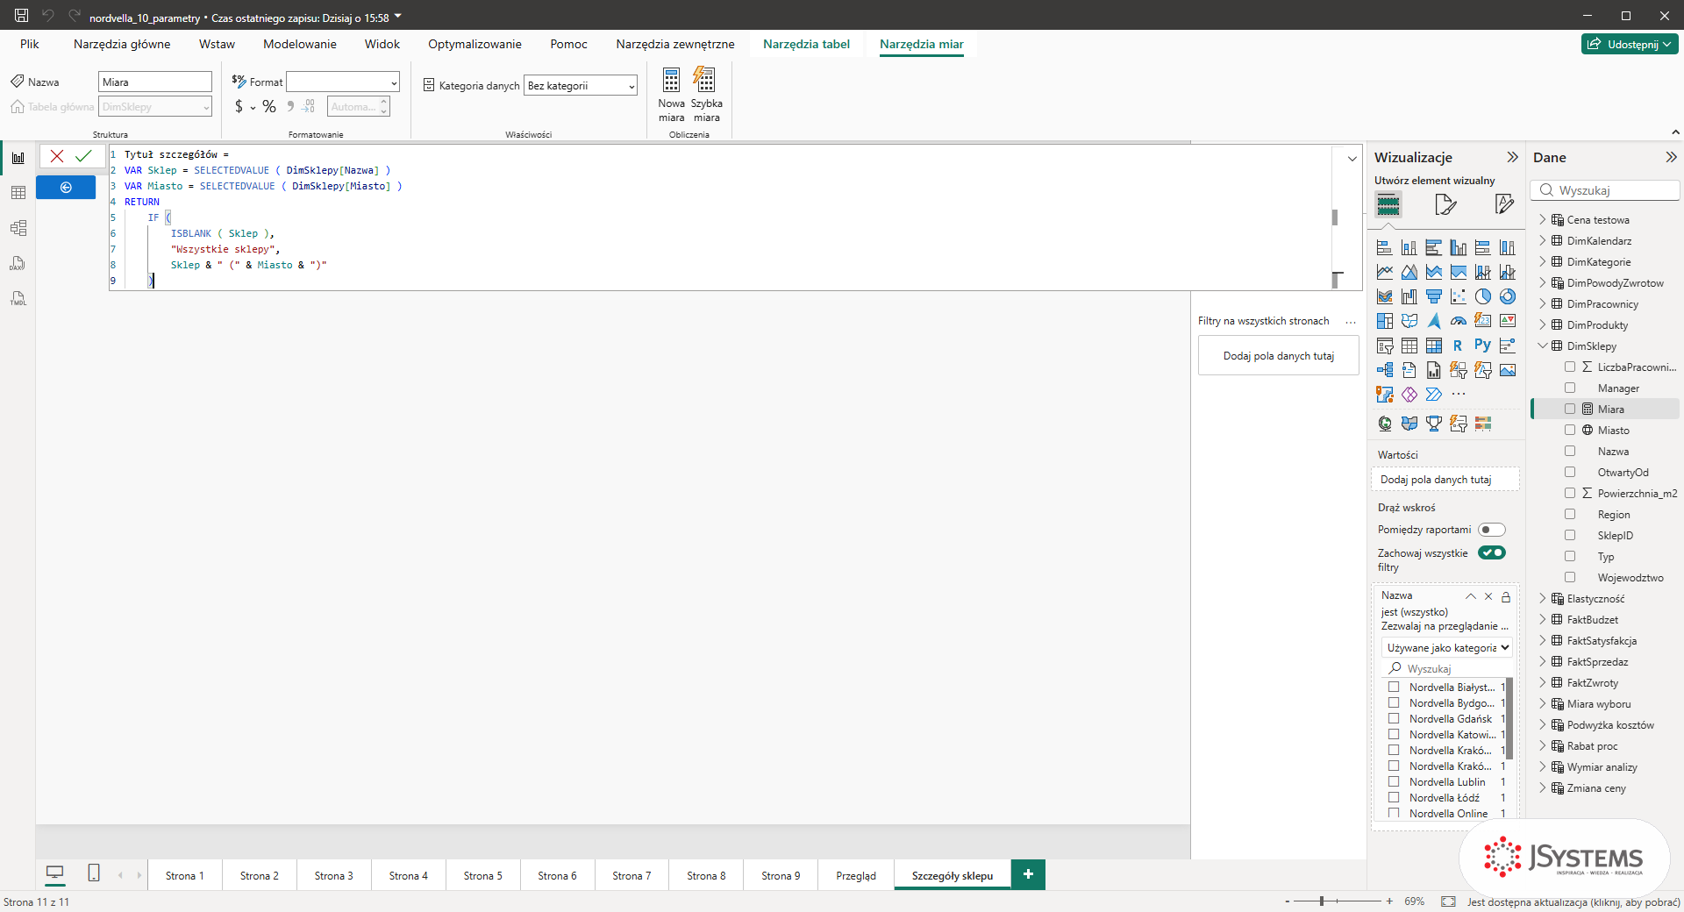The height and width of the screenshot is (912, 1684).
Task: Expand the FaktSprzedaz table
Action: click(1543, 661)
